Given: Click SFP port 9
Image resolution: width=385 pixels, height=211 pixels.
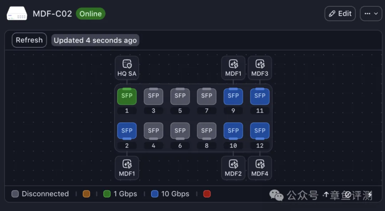Looking at the screenshot, I should pyautogui.click(x=233, y=96).
